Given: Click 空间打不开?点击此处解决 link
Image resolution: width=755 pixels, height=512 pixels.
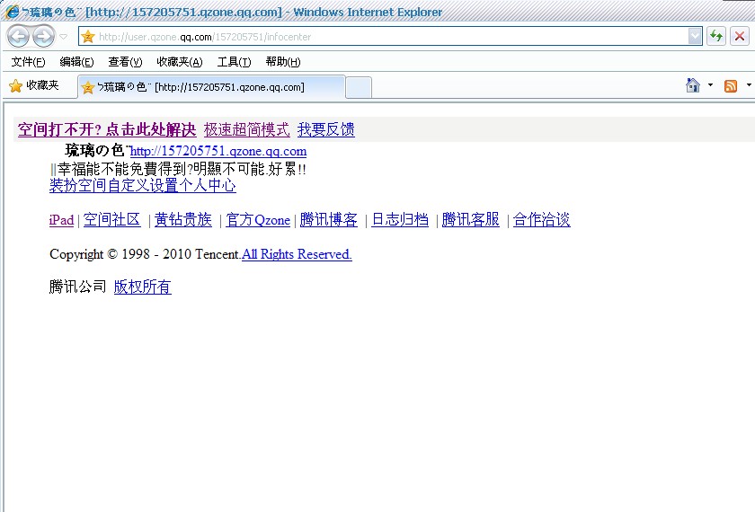Looking at the screenshot, I should (x=107, y=129).
